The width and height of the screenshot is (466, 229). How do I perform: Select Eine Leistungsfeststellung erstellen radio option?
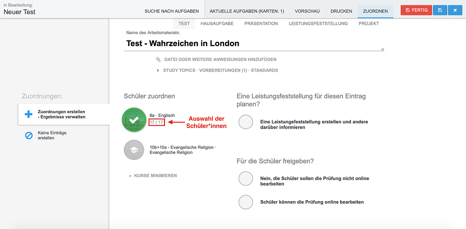coord(246,122)
